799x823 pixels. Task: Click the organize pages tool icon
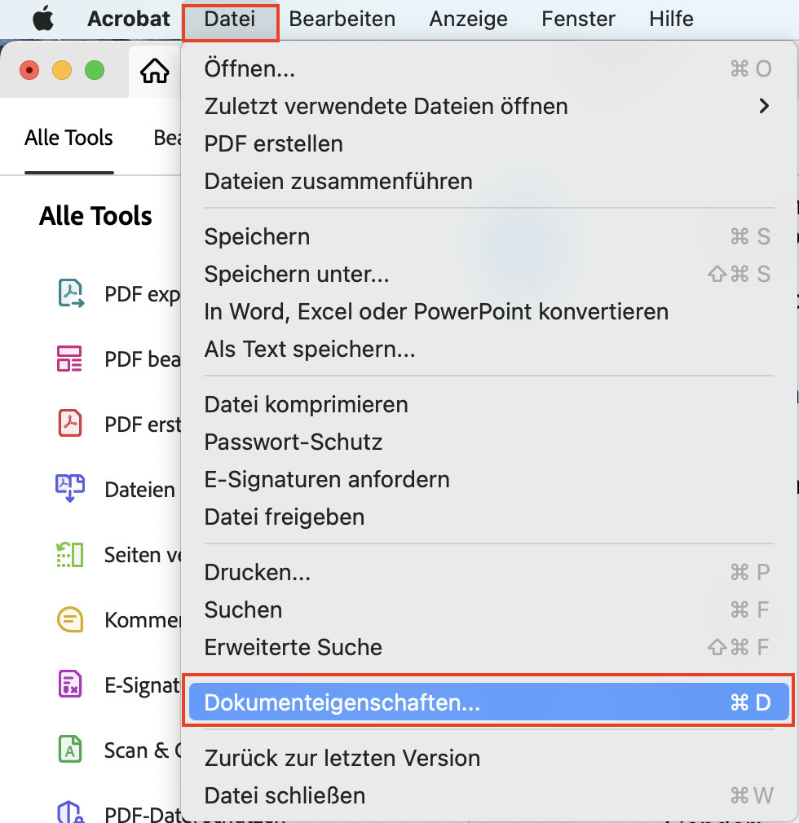tap(70, 554)
